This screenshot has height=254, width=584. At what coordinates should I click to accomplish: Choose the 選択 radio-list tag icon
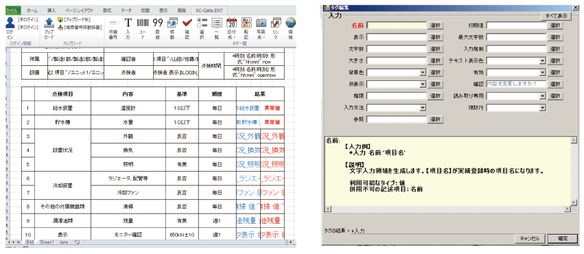point(202,23)
